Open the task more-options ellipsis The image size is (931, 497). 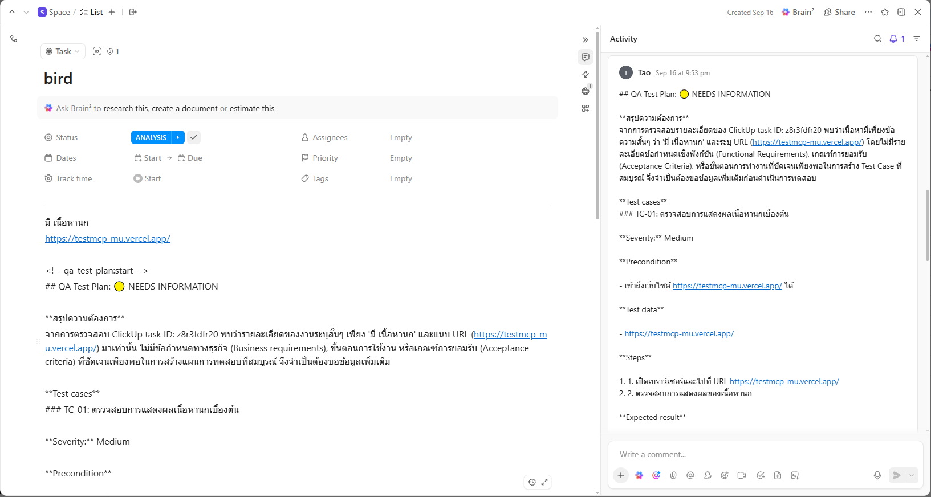pyautogui.click(x=868, y=12)
